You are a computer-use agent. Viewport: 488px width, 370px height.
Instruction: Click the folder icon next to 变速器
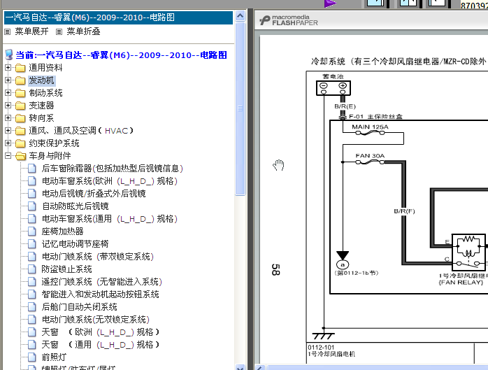click(20, 106)
